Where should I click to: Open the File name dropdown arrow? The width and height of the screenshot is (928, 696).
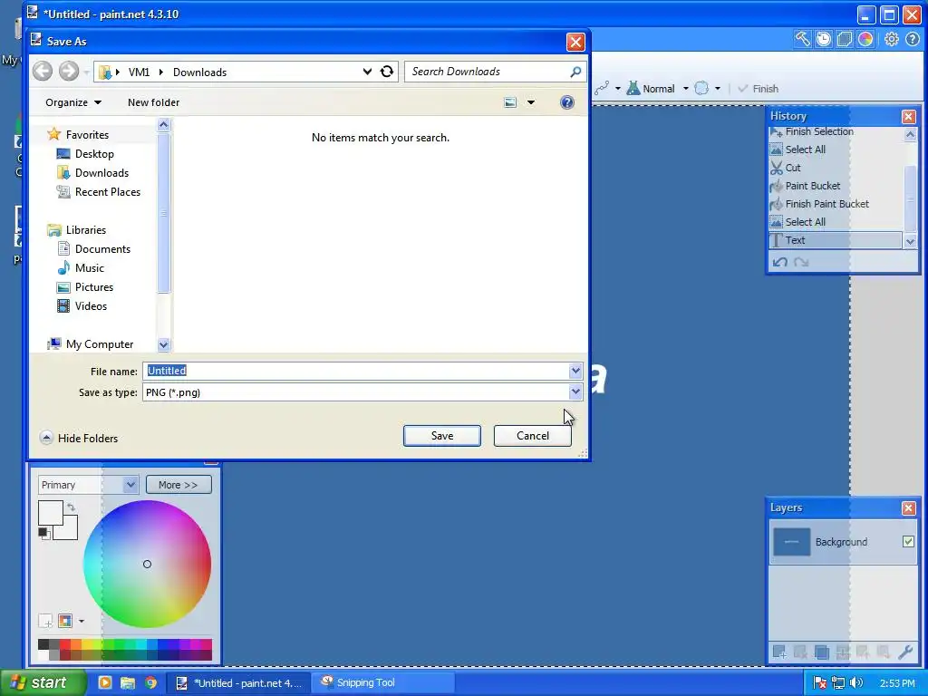click(x=575, y=371)
